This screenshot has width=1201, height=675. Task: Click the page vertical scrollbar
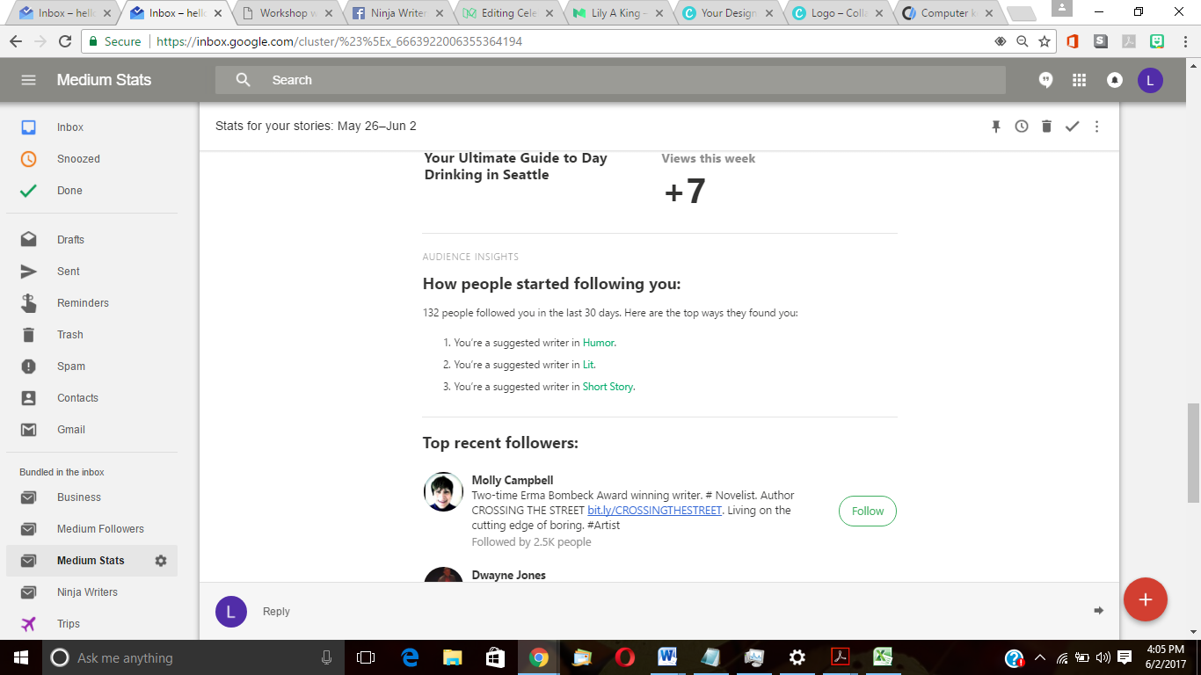click(1193, 453)
